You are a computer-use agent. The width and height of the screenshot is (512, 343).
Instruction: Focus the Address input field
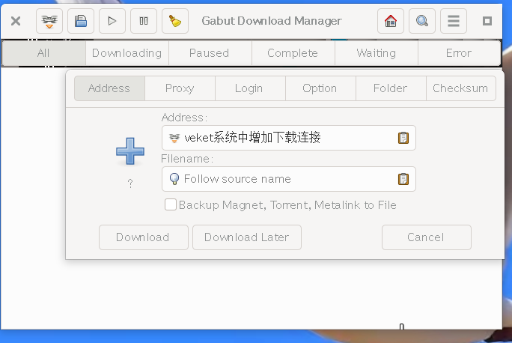[289, 138]
